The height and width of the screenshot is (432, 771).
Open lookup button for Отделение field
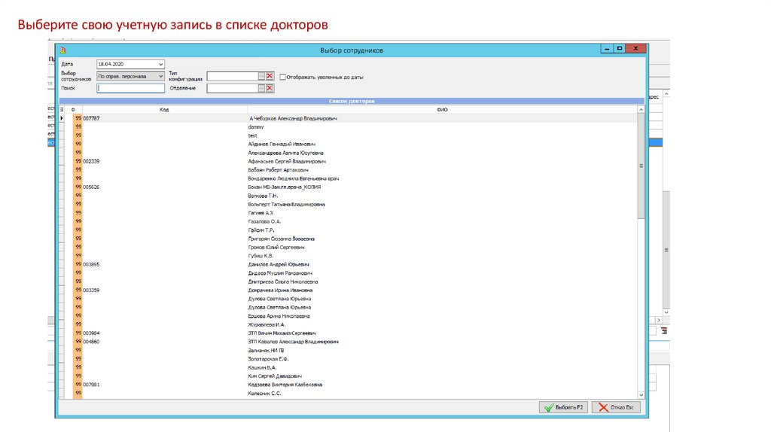coord(261,89)
